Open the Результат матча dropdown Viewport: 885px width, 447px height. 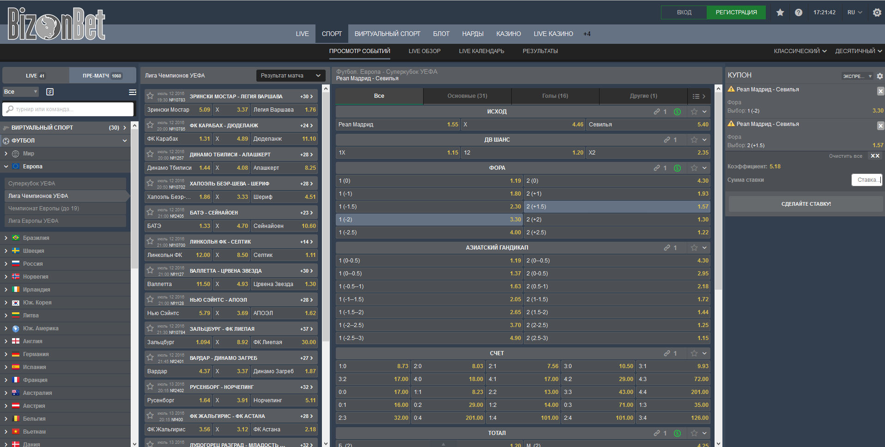click(291, 76)
